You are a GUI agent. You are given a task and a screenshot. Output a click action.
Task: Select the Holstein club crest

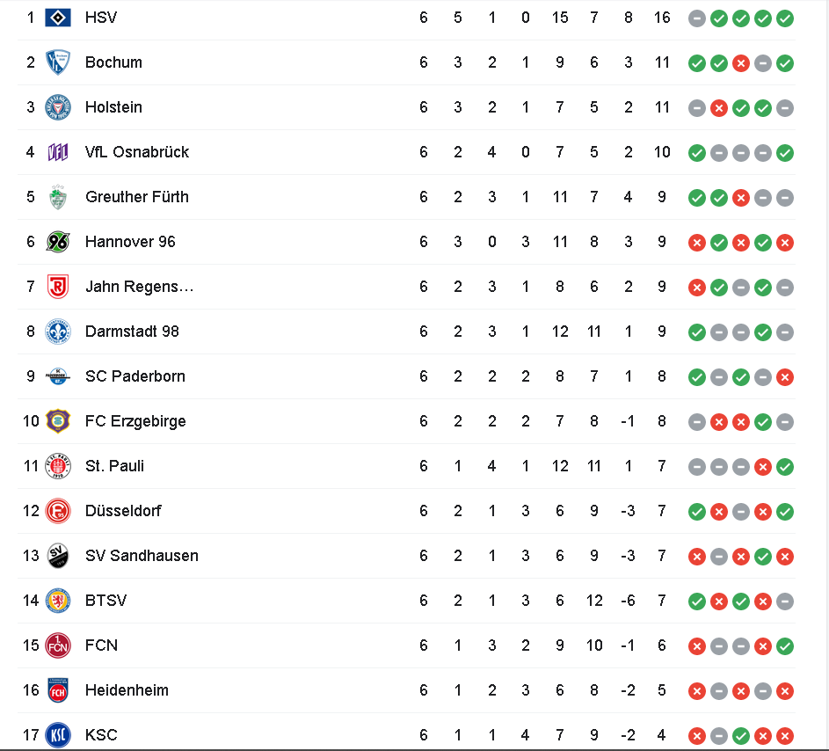pos(58,107)
